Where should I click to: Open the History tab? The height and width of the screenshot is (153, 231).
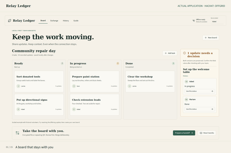pyautogui.click(x=66, y=21)
